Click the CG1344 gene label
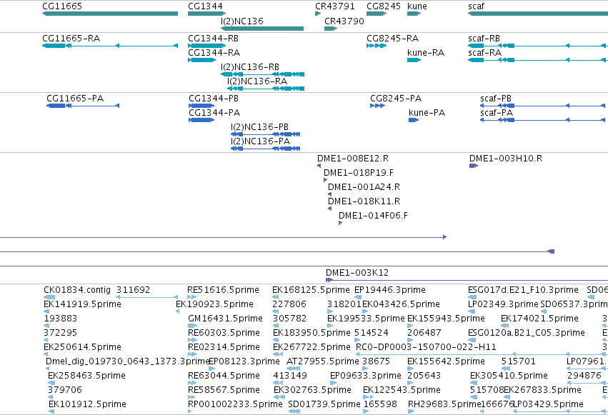Image resolution: width=608 pixels, height=415 pixels. (205, 6)
